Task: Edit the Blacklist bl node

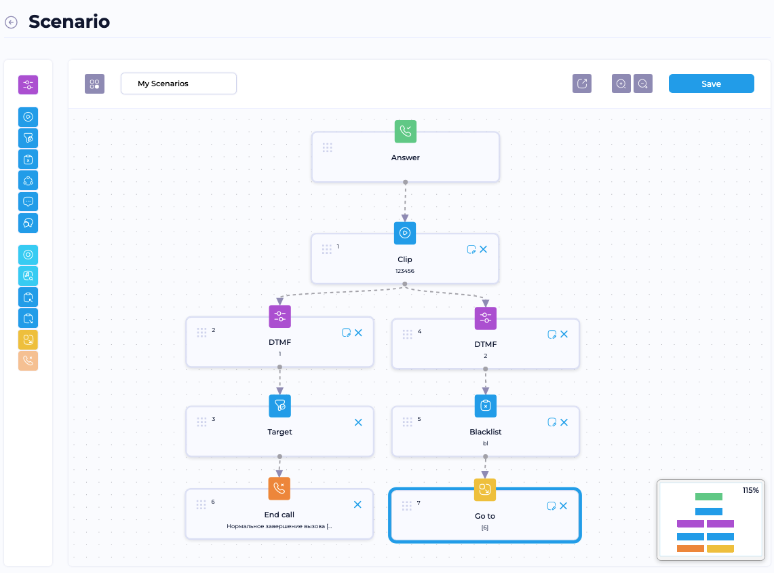Action: pos(552,422)
